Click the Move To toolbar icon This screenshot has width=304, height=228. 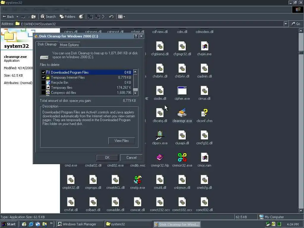[90, 17]
